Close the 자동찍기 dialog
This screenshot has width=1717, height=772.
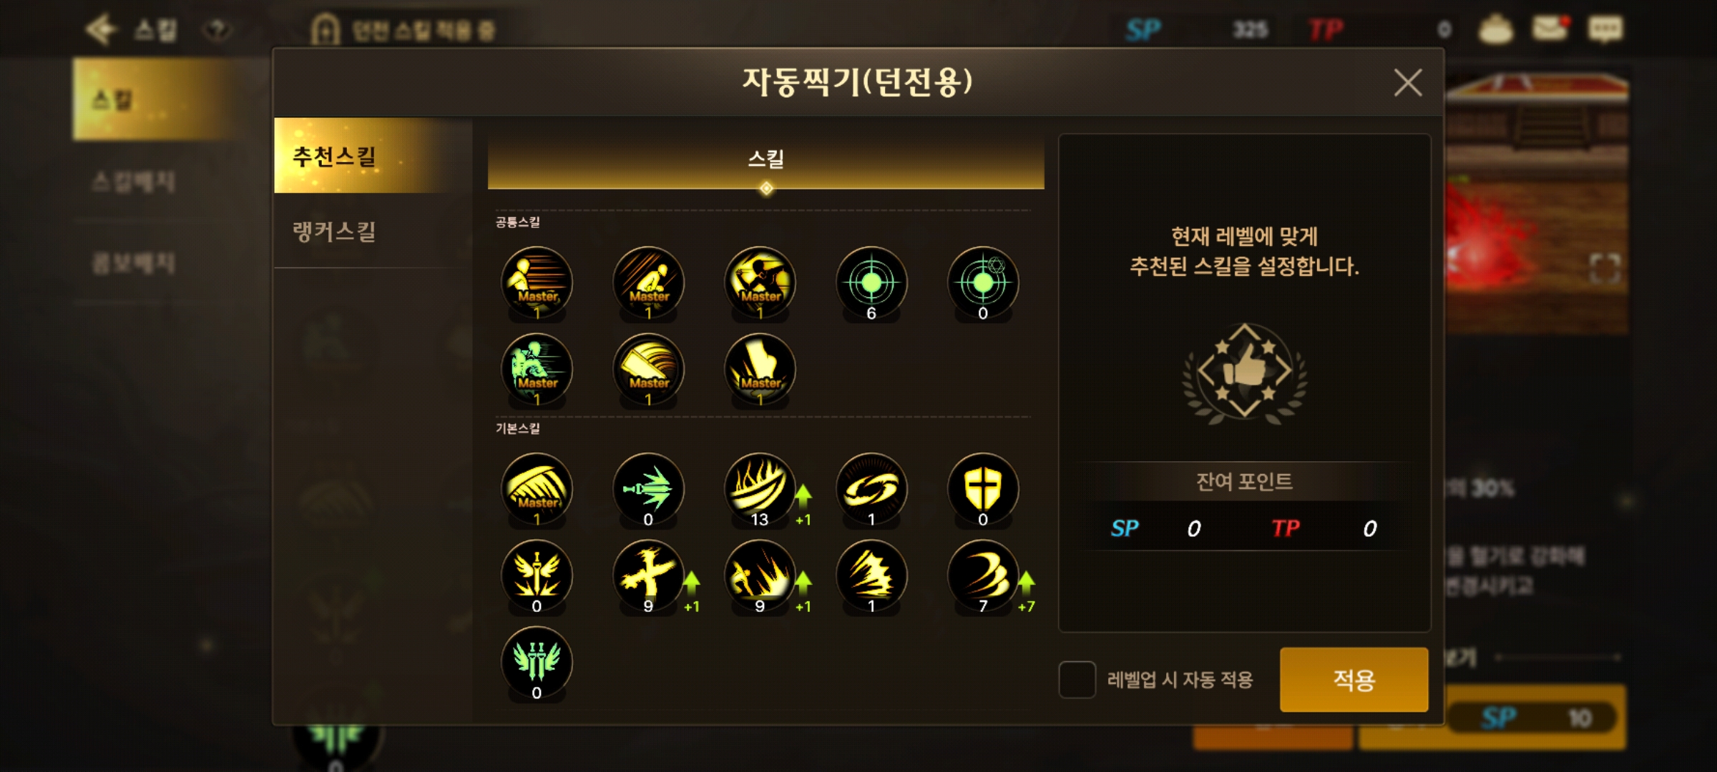[x=1407, y=83]
